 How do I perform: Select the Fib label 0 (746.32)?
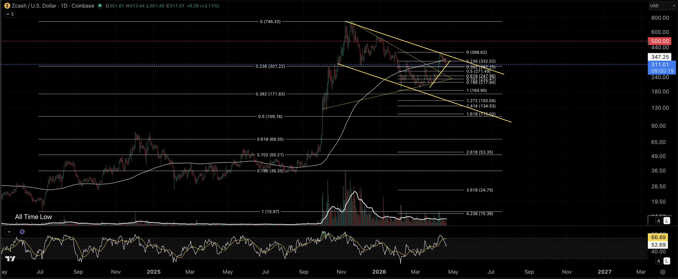coord(270,21)
